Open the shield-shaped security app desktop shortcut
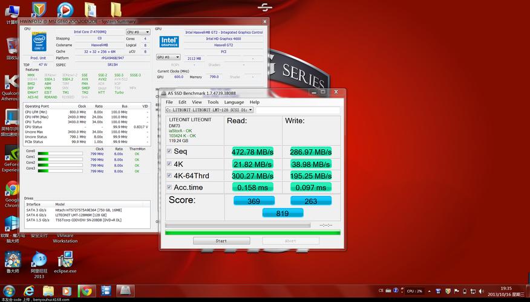This screenshot has width=530, height=302. point(39,10)
